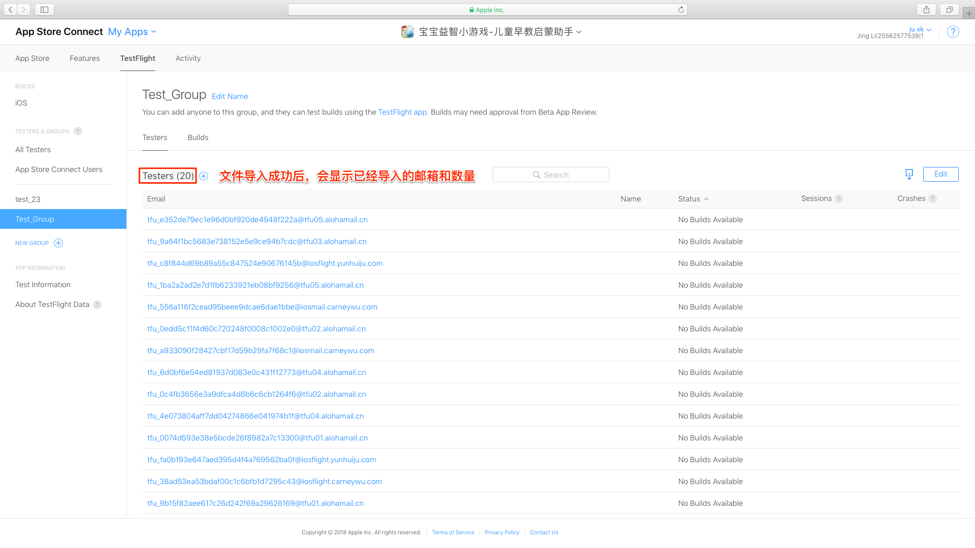Viewport: 975px width, 548px height.
Task: Open tester tfu_38ad53ea53bdaf00c1c6bfb1d7295c43 email
Action: [x=265, y=482]
